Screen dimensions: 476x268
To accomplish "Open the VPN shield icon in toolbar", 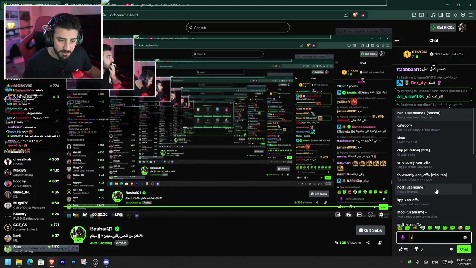I will click(x=463, y=15).
